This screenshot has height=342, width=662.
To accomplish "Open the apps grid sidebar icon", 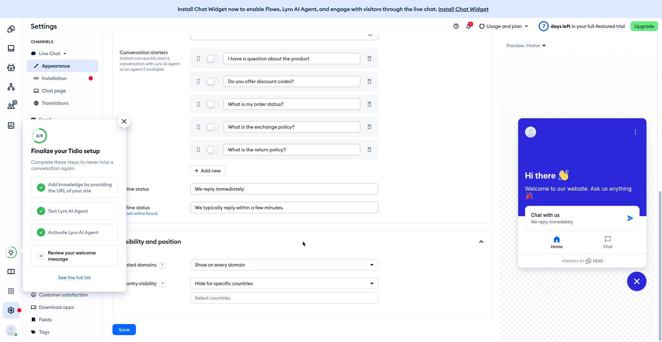I will click(11, 291).
